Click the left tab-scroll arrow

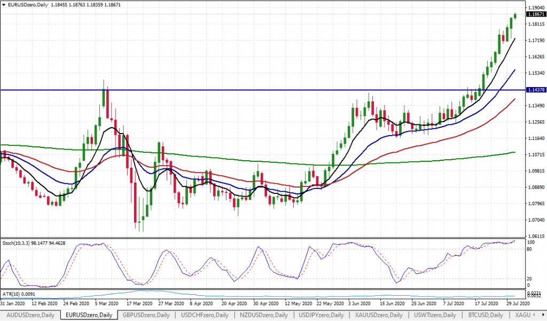pyautogui.click(x=534, y=315)
